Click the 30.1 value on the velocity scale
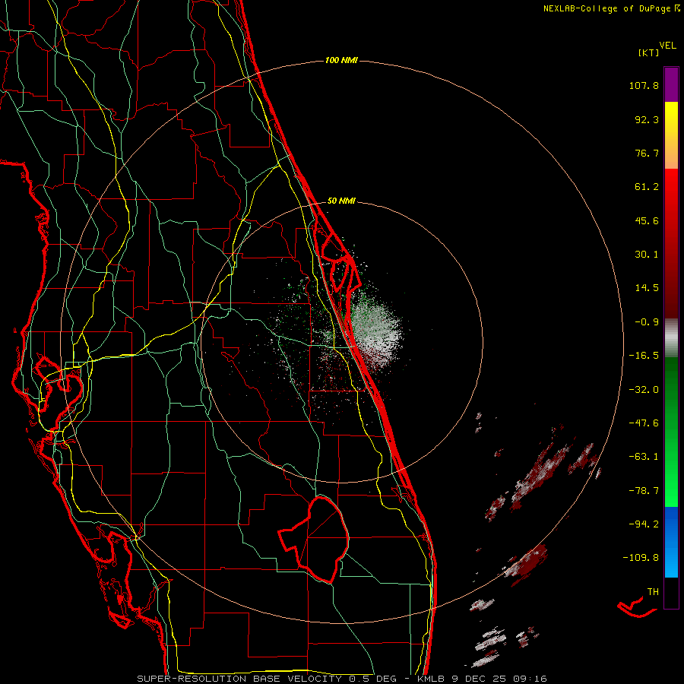684x684 pixels. point(647,255)
